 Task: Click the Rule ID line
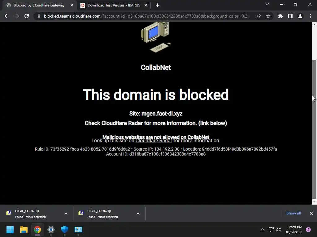[x=156, y=149]
